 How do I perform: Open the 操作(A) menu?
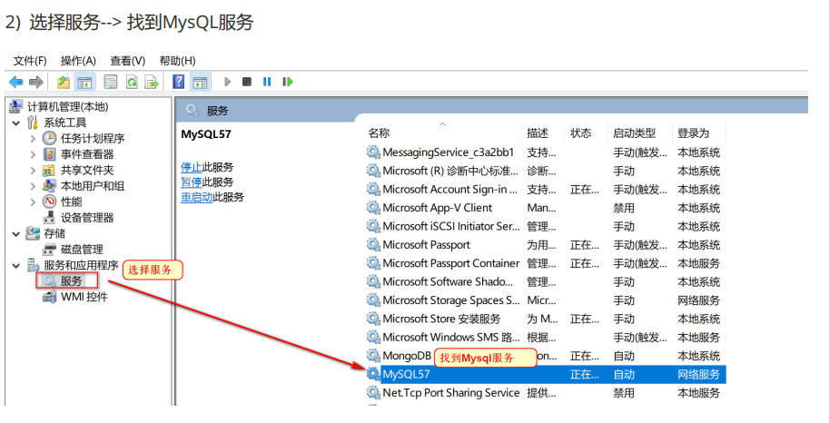tap(78, 61)
